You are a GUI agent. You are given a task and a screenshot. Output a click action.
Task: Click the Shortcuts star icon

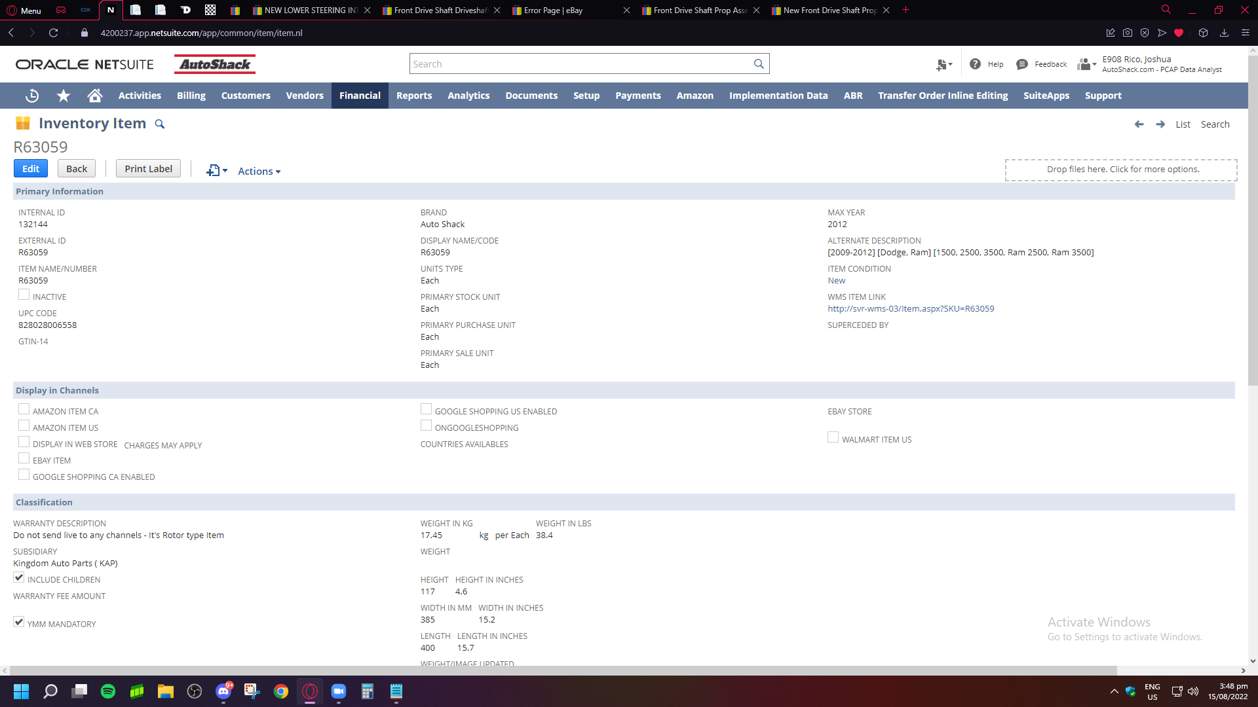coord(64,96)
